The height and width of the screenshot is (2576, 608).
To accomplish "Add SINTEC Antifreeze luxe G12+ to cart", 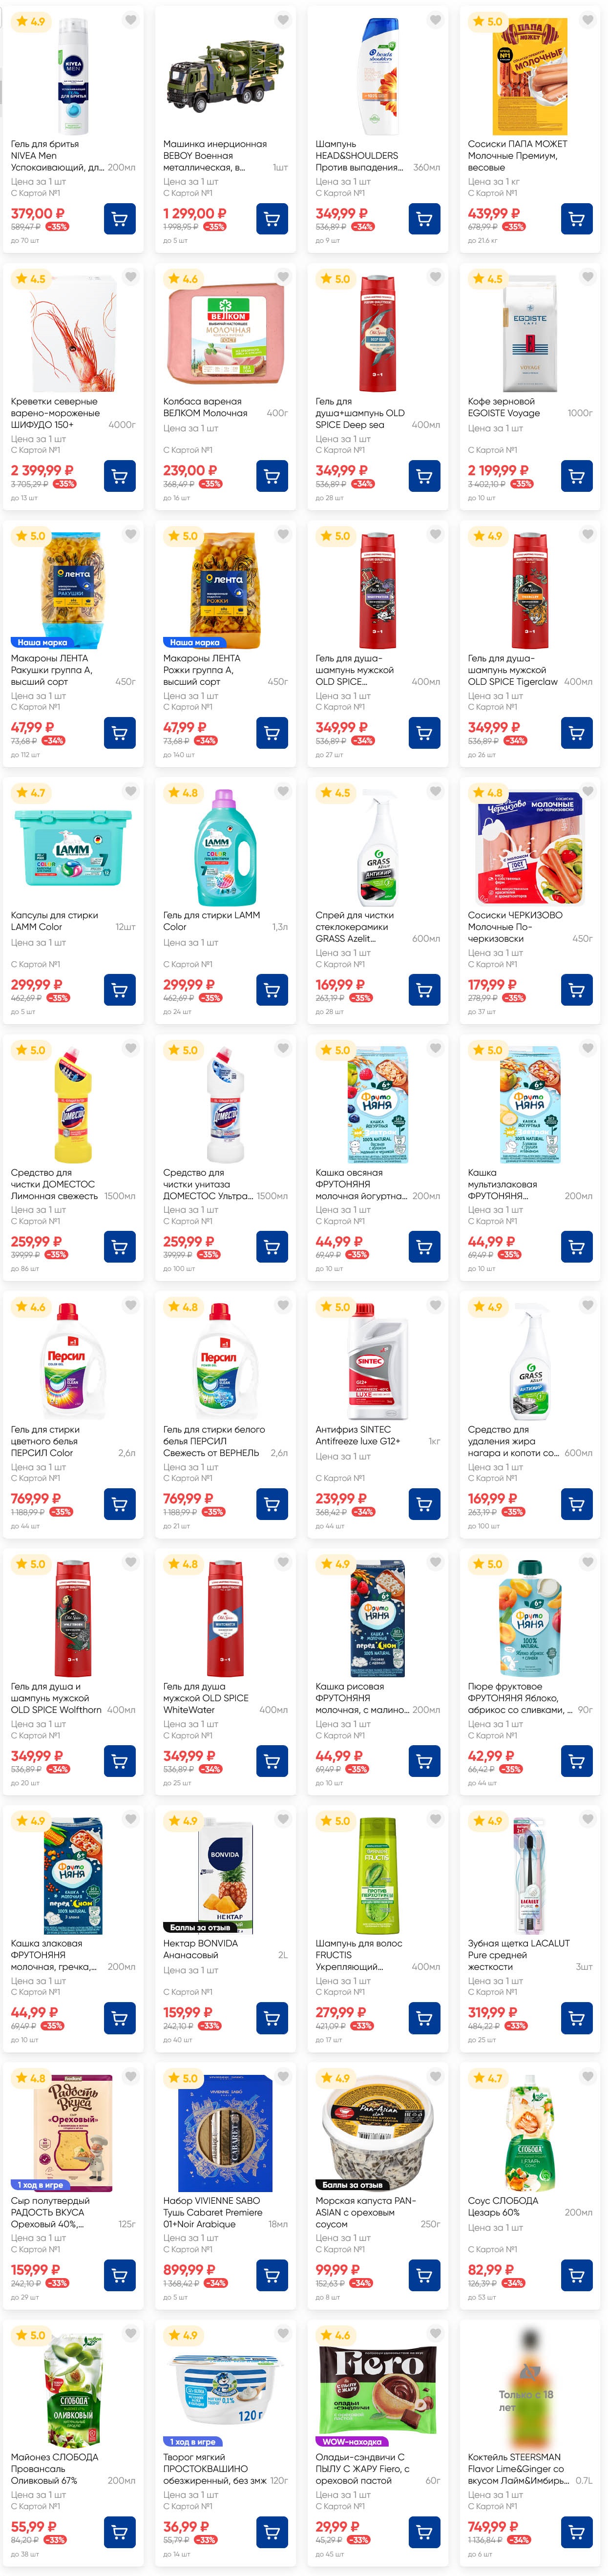I will coord(425,1504).
